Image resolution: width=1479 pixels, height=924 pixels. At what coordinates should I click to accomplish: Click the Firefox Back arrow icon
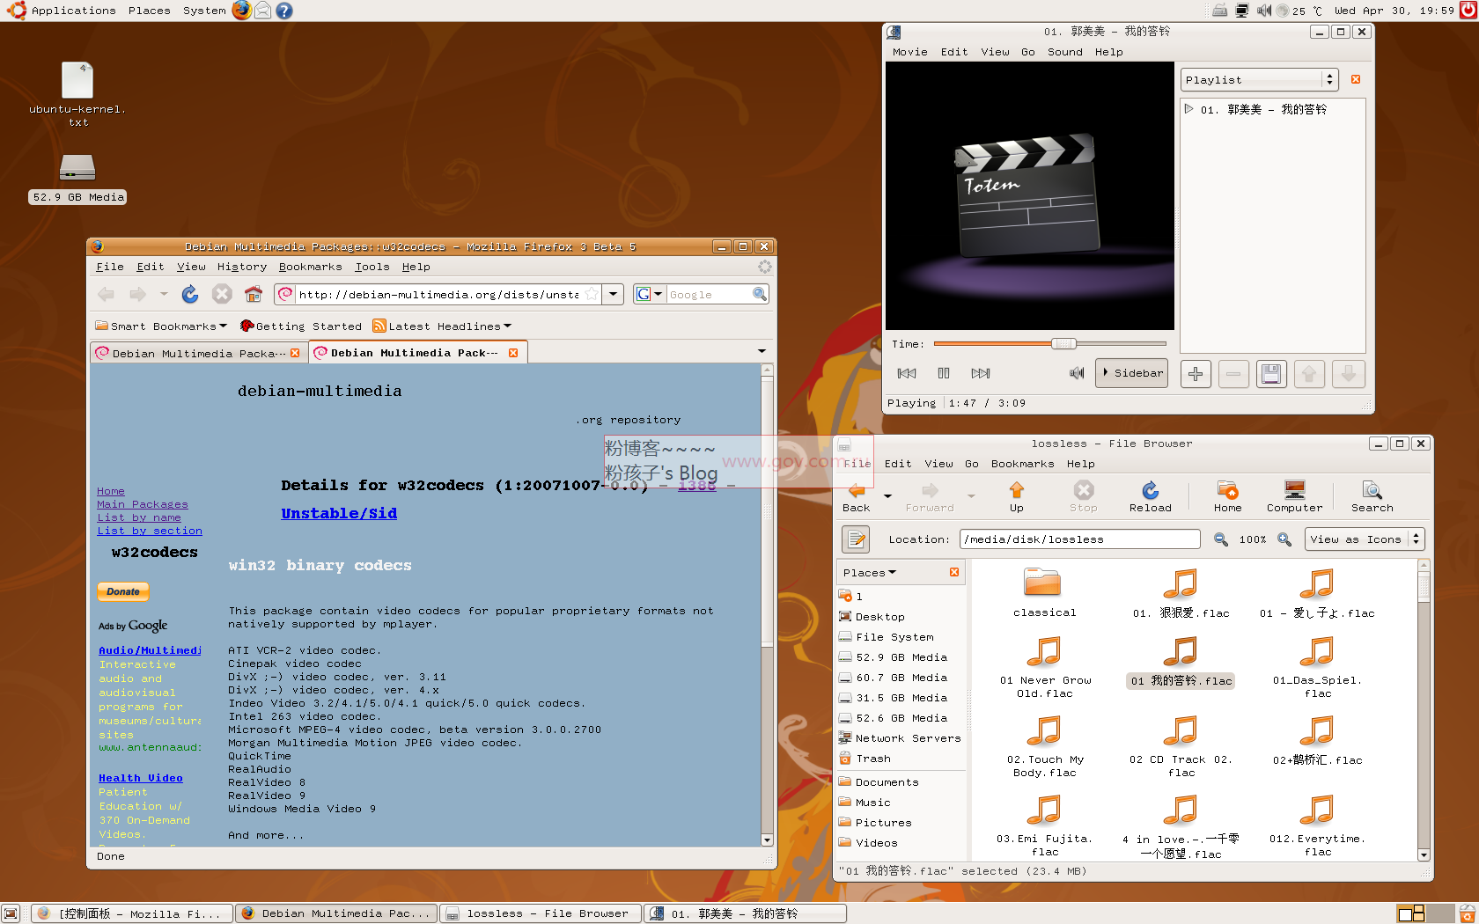coord(107,294)
